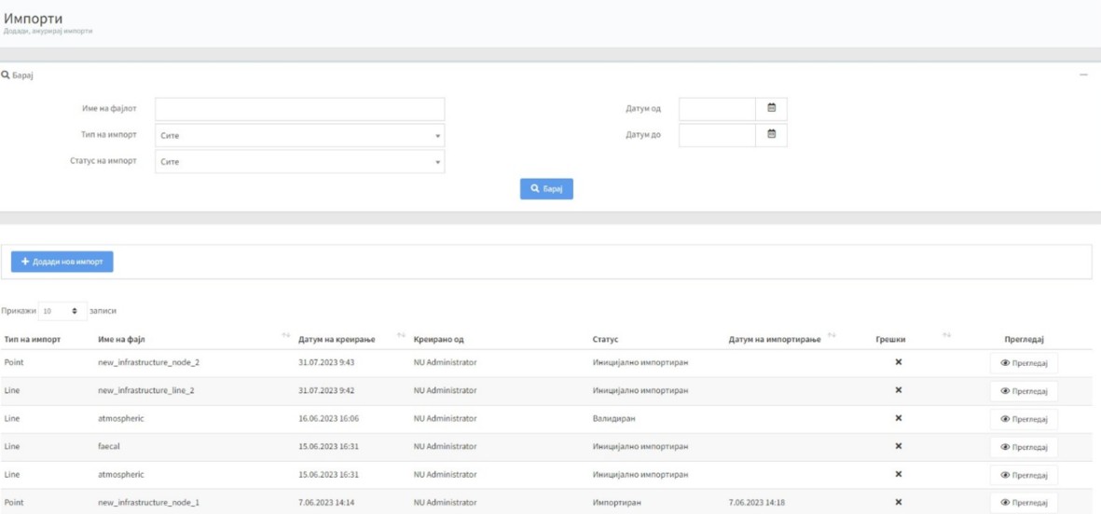The width and height of the screenshot is (1101, 514).
Task: Click the Креирано од column header
Action: click(438, 339)
